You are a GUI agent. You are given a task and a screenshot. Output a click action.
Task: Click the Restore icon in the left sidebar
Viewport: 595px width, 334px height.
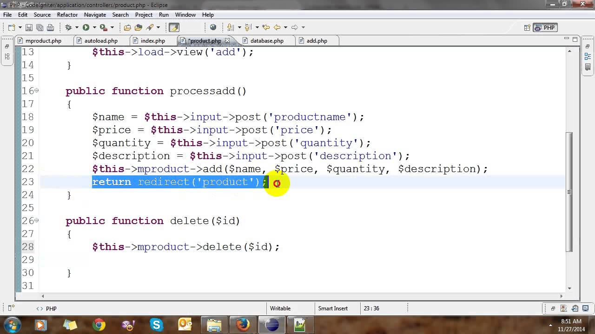click(x=7, y=47)
